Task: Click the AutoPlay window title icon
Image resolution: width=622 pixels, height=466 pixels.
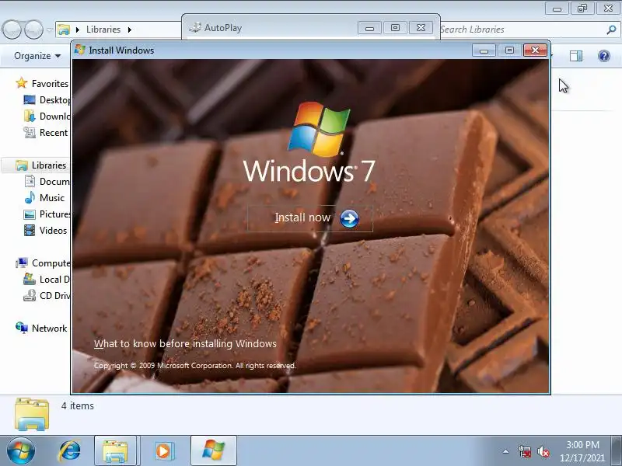Action: point(195,27)
